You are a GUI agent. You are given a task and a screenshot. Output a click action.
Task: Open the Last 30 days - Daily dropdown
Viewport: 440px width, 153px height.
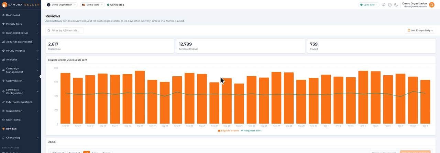pyautogui.click(x=420, y=30)
